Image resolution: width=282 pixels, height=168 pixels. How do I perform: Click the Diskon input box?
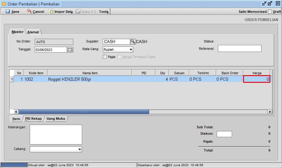point(224,134)
